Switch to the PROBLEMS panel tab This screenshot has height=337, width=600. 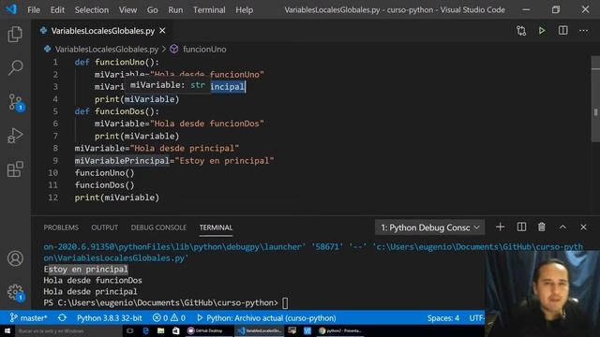[61, 227]
